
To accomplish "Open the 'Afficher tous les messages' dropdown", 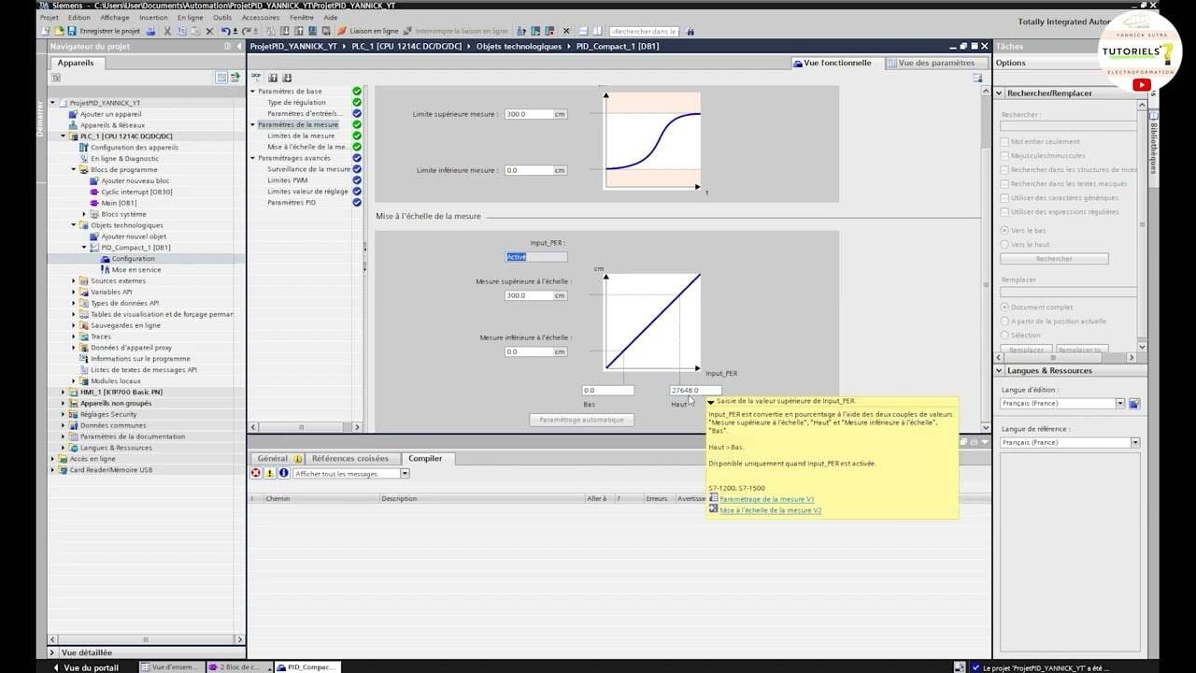I will coord(405,474).
